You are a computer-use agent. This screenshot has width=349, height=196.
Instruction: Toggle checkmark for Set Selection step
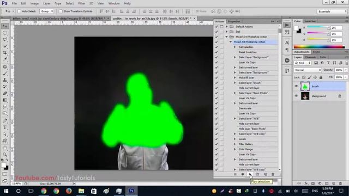tap(216, 47)
